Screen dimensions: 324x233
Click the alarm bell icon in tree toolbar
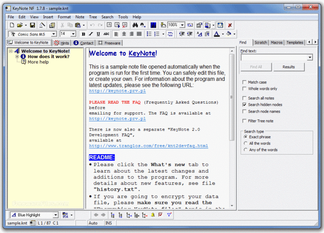(153, 215)
